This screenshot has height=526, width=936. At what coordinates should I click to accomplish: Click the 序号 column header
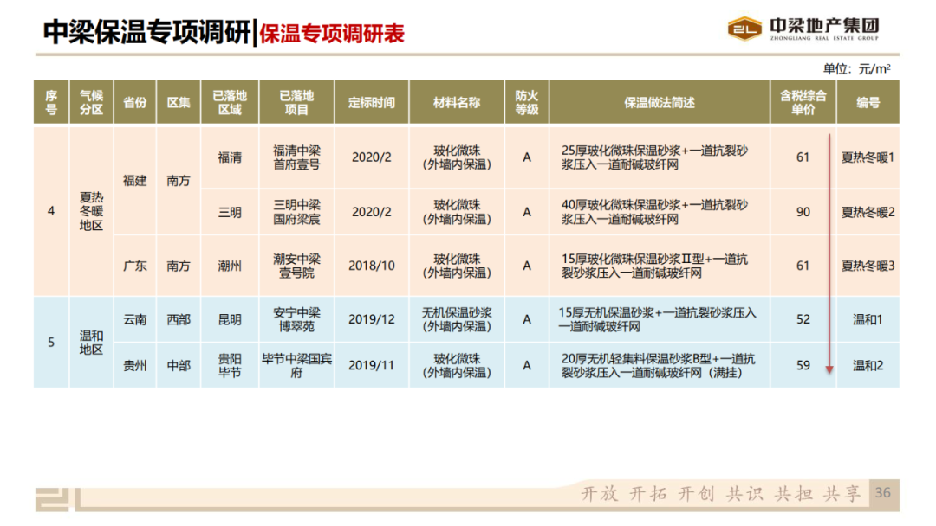pos(51,102)
